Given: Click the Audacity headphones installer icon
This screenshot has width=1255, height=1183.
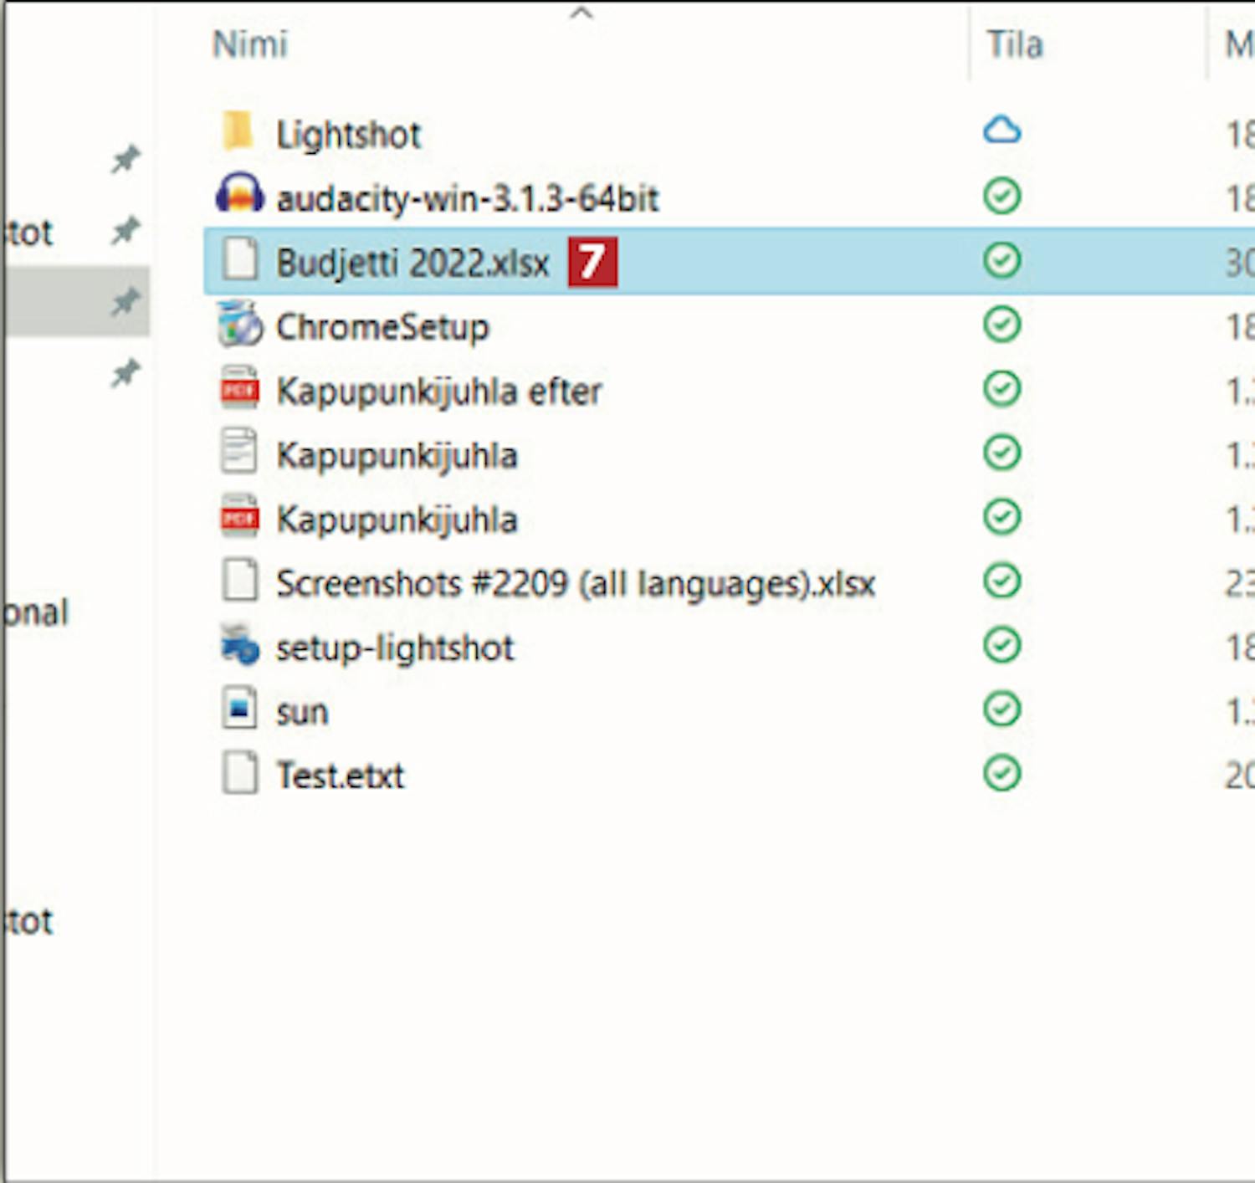Looking at the screenshot, I should (239, 196).
